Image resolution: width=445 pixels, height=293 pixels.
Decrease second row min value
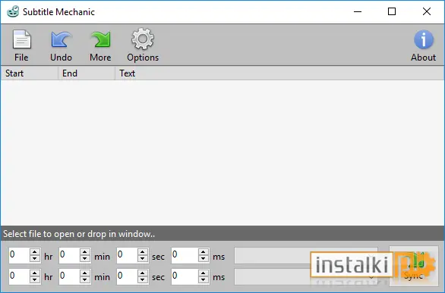coord(85,280)
